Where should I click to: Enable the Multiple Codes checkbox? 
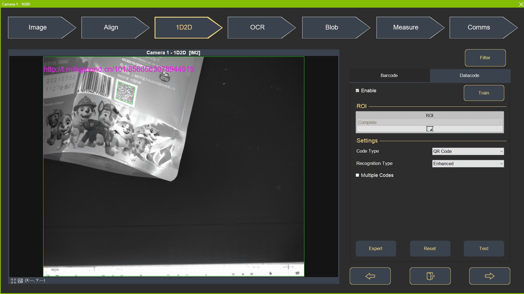[357, 175]
